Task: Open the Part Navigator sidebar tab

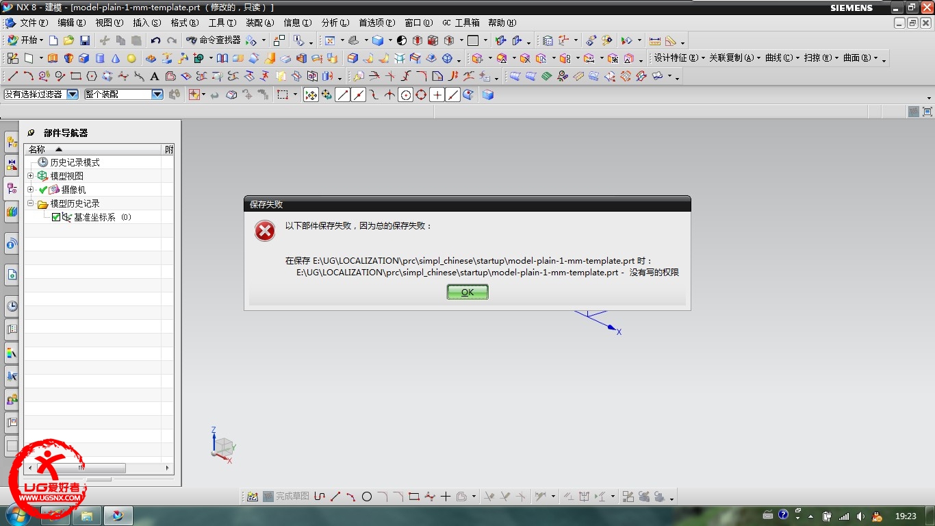Action: point(12,188)
